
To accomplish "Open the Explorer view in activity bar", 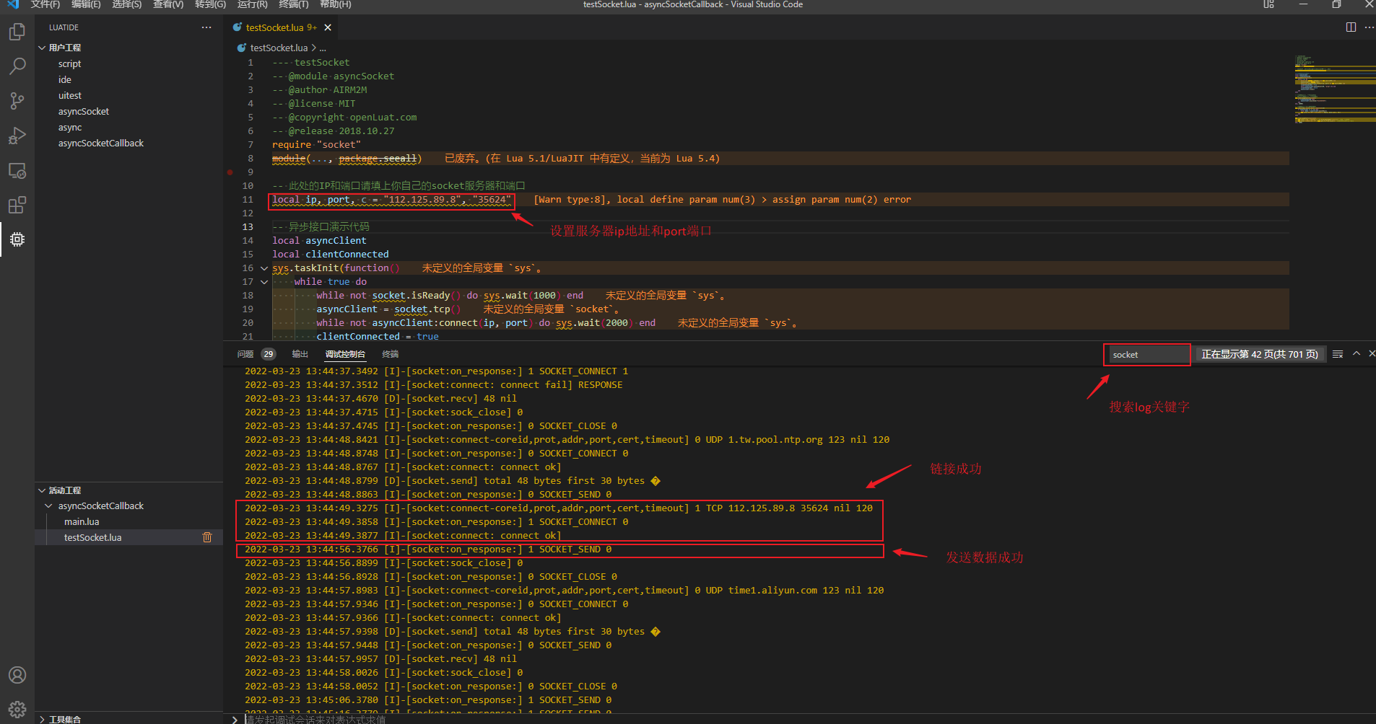I will pos(17,32).
